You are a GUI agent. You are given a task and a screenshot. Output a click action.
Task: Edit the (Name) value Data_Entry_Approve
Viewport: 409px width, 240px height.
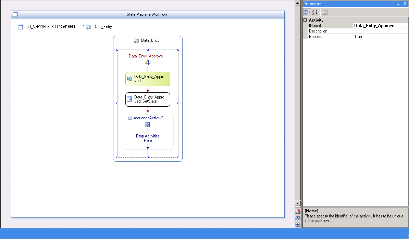(381, 26)
